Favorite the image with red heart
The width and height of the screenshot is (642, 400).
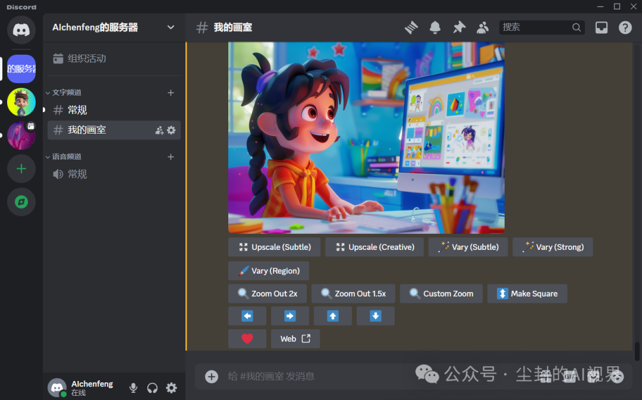pyautogui.click(x=247, y=339)
